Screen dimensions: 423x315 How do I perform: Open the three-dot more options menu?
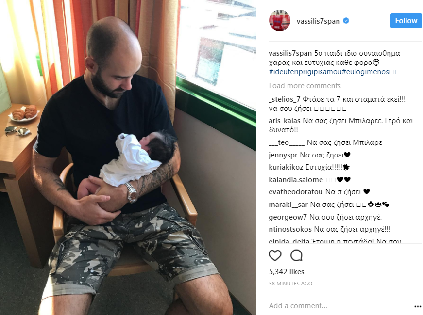pyautogui.click(x=417, y=306)
